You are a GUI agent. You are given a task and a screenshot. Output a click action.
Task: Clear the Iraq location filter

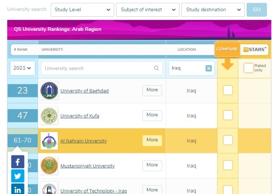[209, 68]
